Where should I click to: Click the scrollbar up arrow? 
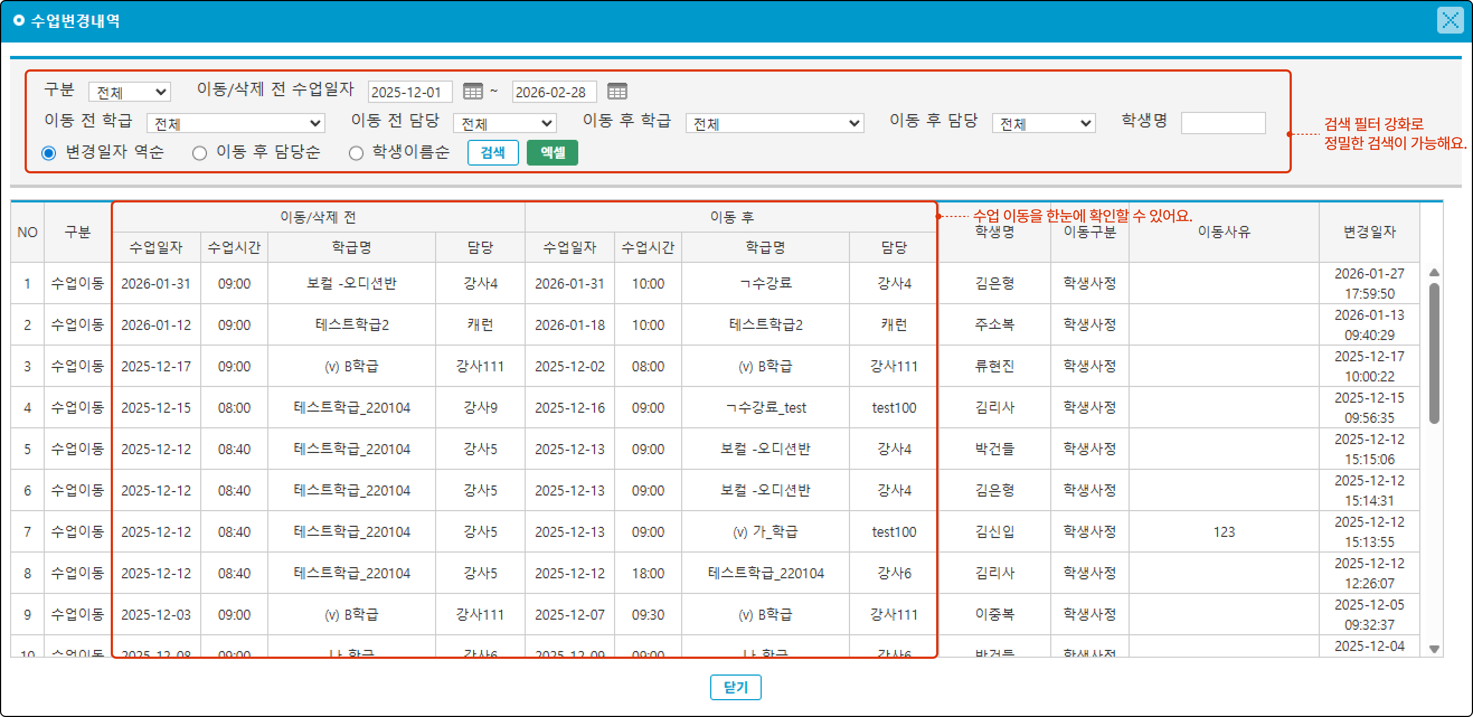(x=1433, y=272)
